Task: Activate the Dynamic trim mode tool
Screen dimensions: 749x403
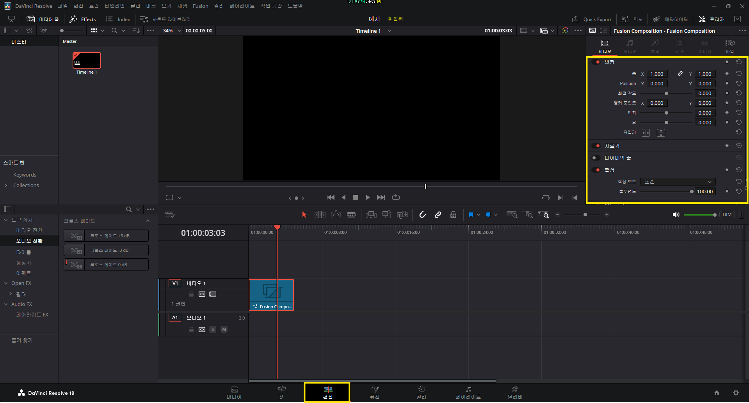Action: 336,215
